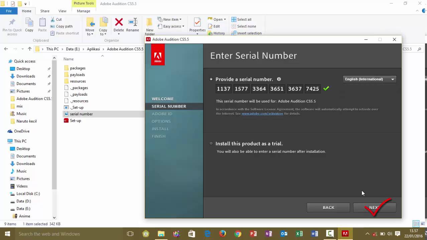Open Windows Store from the taskbar
The height and width of the screenshot is (240, 427).
tap(192, 234)
